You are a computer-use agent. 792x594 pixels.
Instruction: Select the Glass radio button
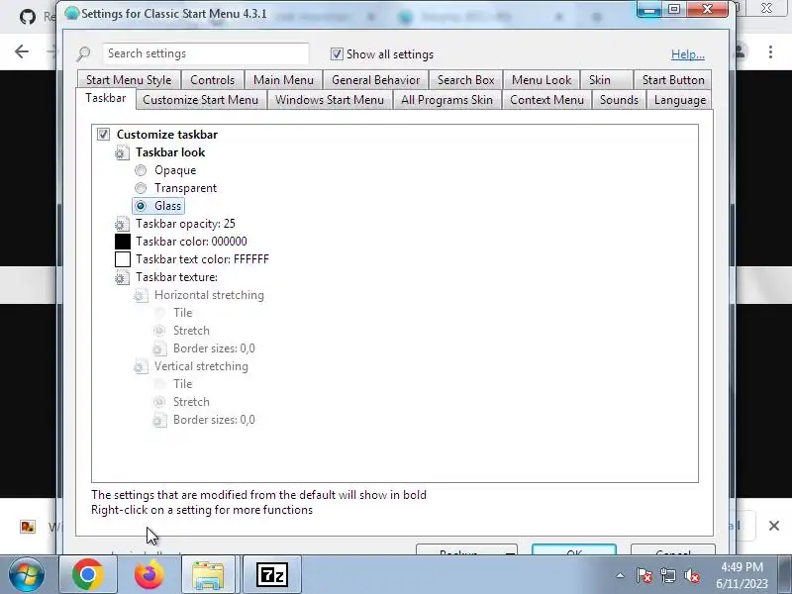(141, 206)
